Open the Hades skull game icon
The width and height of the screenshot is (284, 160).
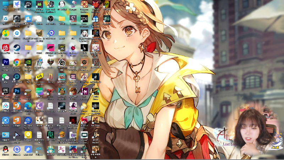[x=50, y=63]
